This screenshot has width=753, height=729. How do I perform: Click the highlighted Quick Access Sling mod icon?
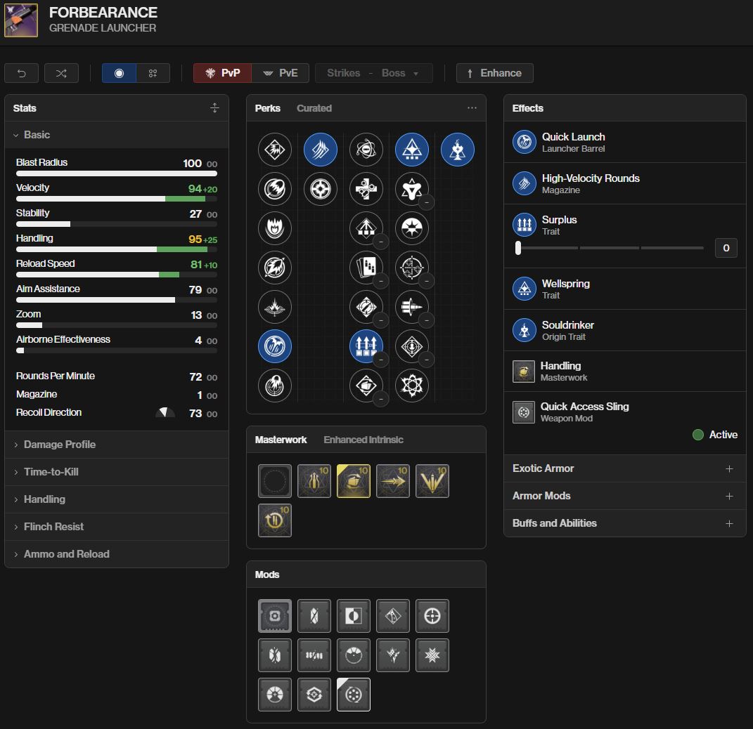354,695
